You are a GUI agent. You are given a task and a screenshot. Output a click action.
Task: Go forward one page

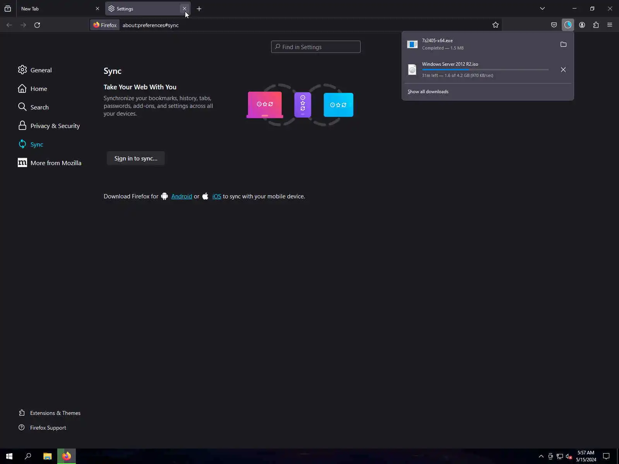click(x=23, y=25)
